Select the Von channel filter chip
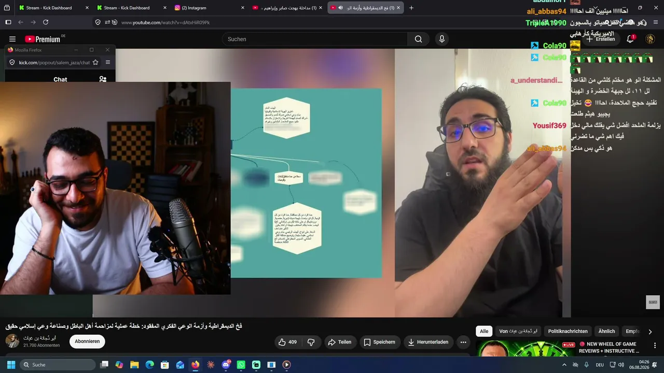664x373 pixels. tap(518, 332)
